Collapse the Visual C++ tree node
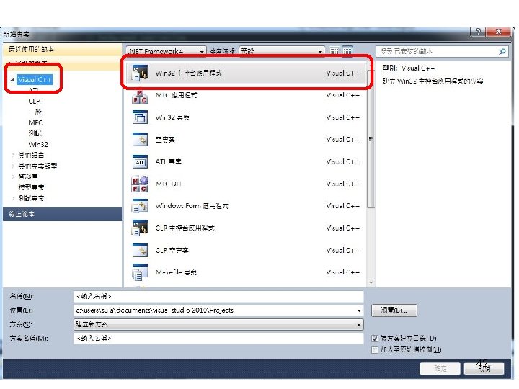 point(12,80)
